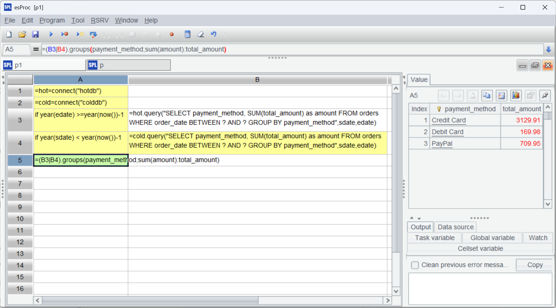
Task: Open the calculator toolbar icon
Action: 187,34
